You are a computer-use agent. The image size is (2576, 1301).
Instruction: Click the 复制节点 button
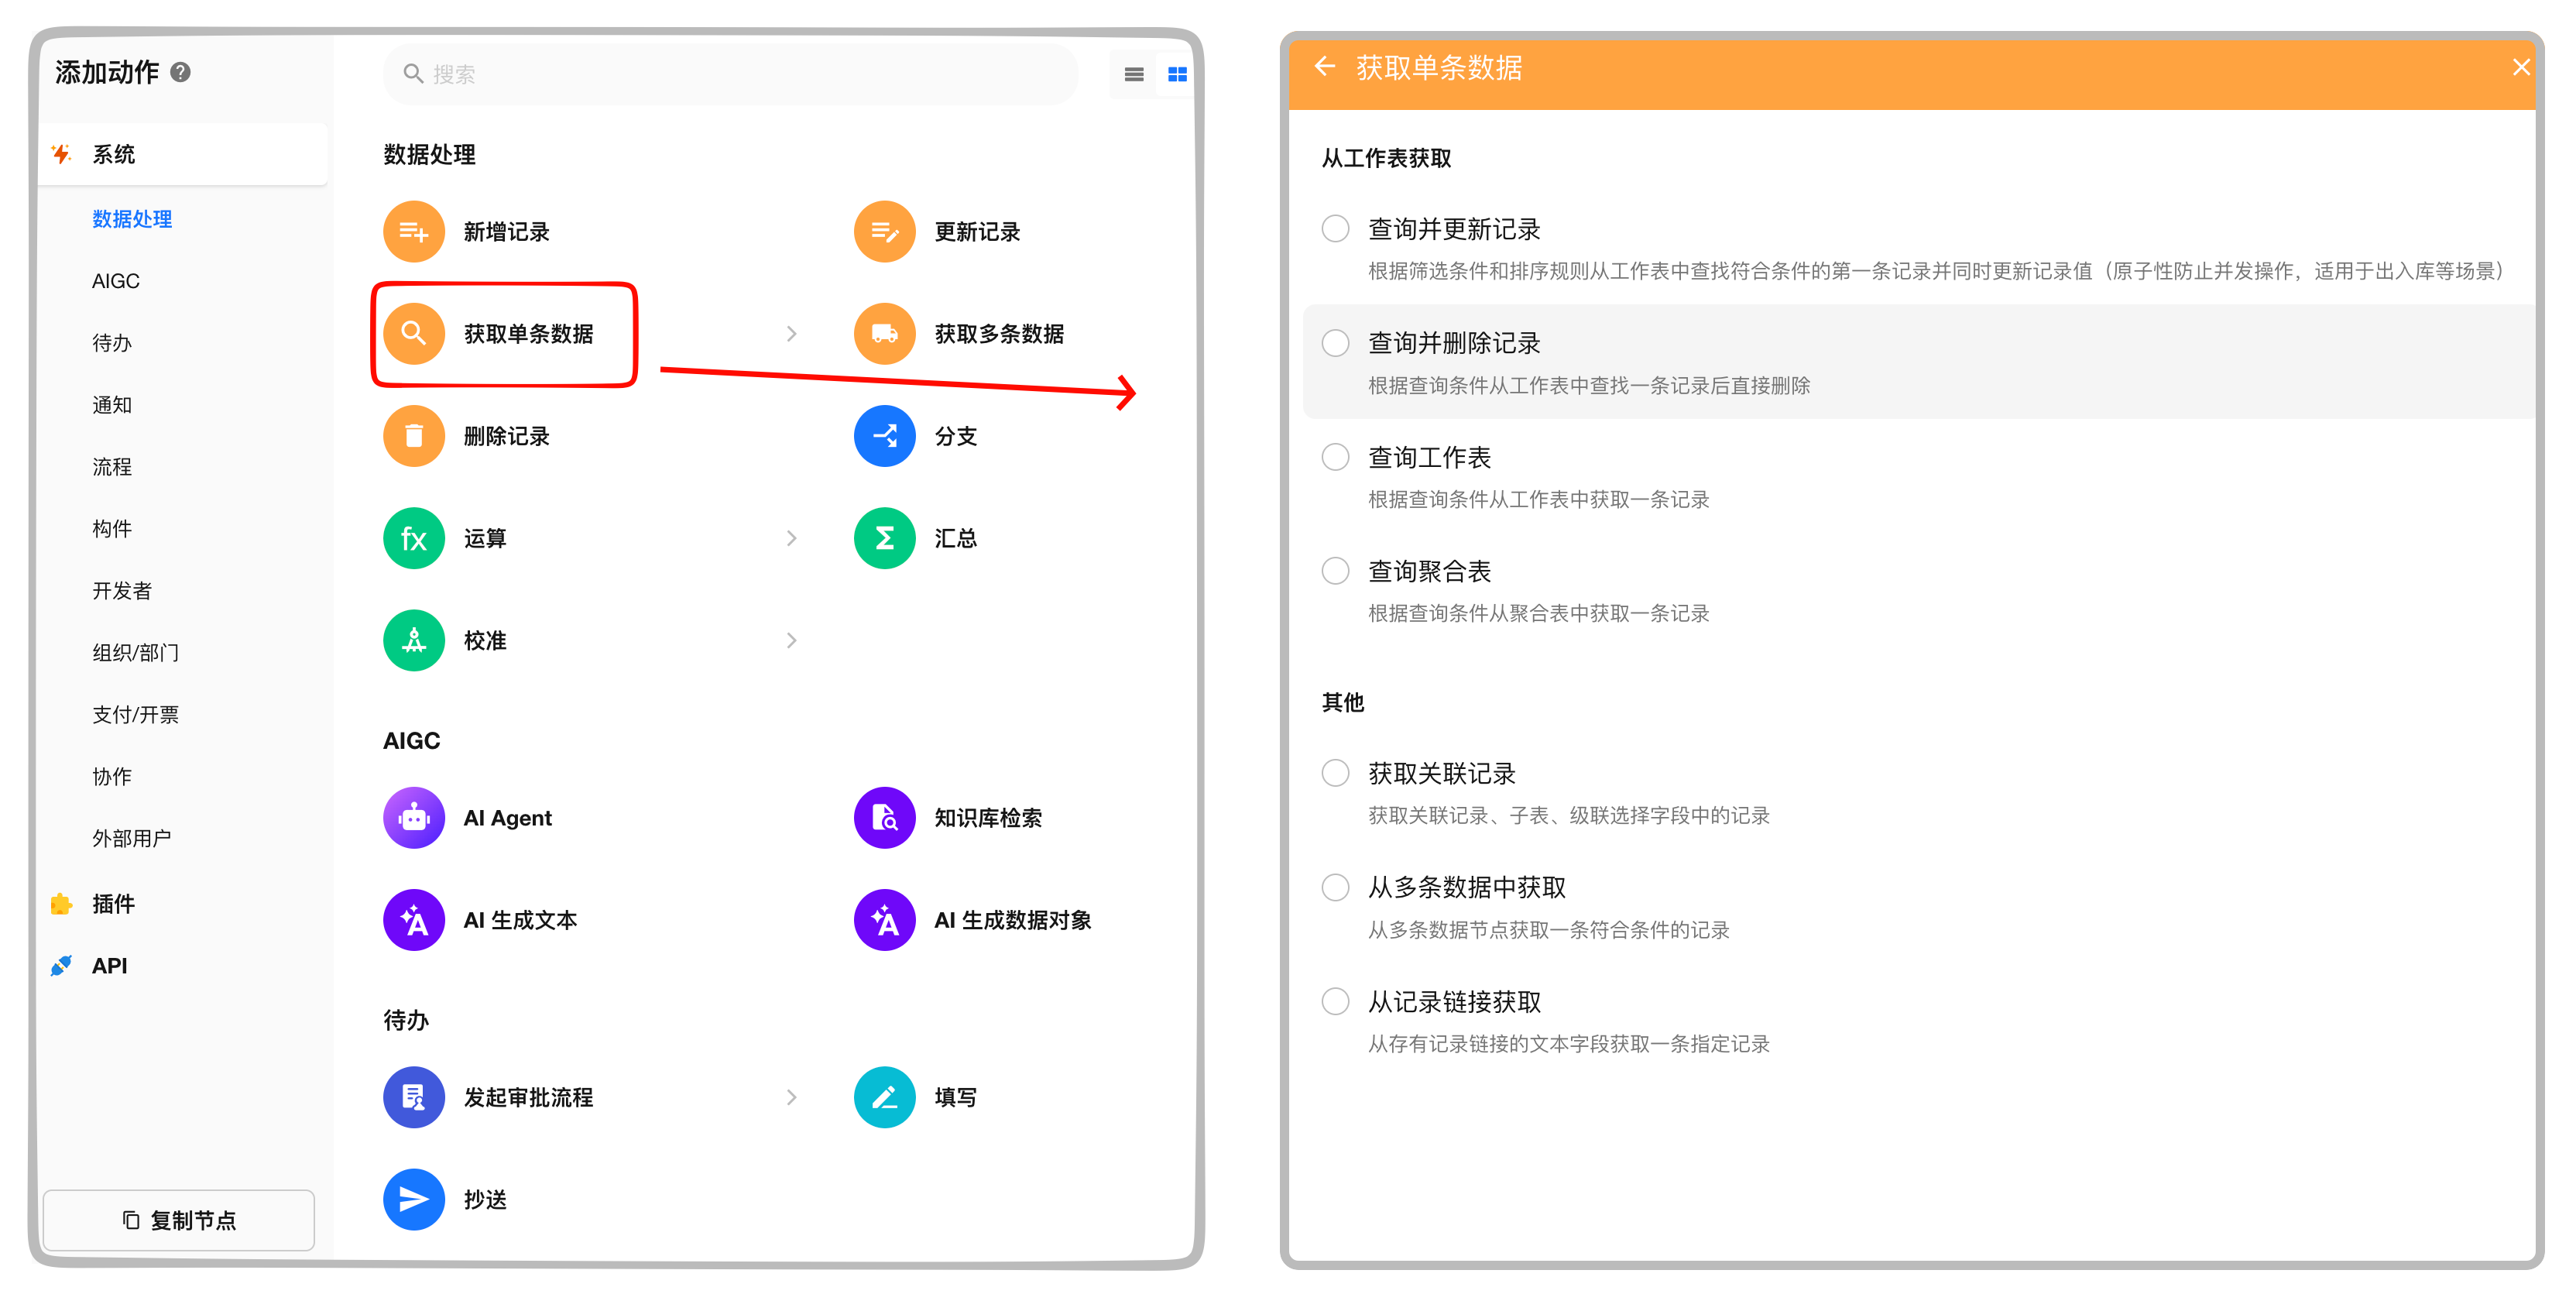179,1219
